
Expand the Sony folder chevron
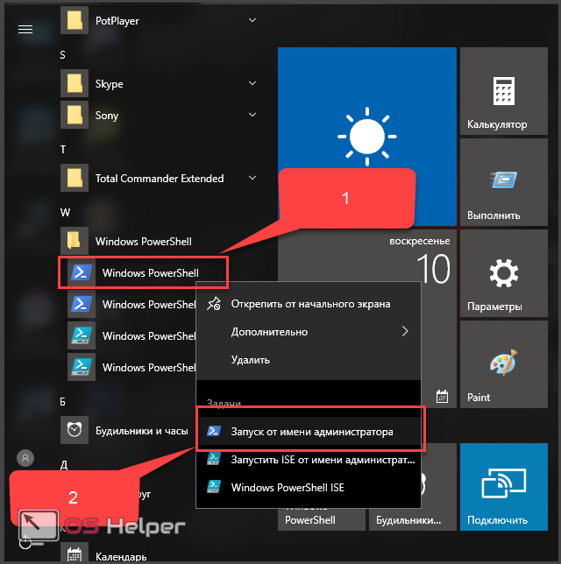(252, 115)
